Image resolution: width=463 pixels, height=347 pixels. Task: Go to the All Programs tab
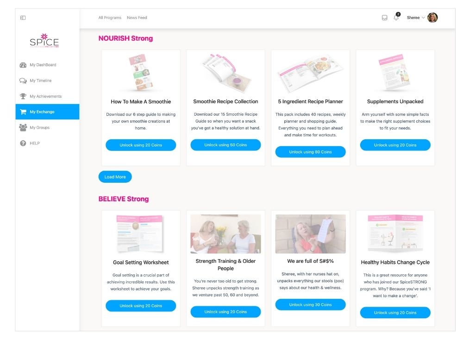[110, 18]
